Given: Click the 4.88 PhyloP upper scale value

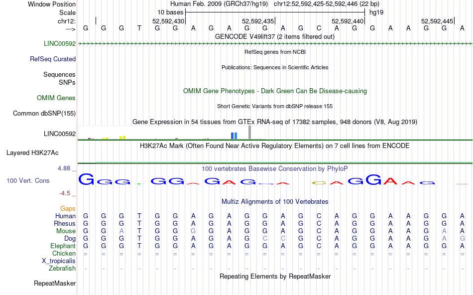Looking at the screenshot, I should point(64,168).
